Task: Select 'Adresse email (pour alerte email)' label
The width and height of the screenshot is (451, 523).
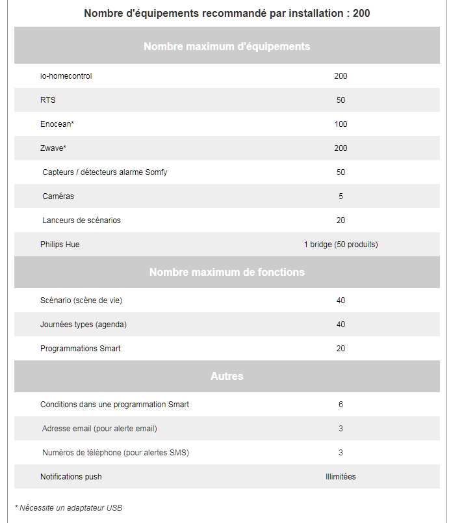Action: [x=99, y=429]
